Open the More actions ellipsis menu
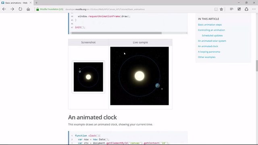The image size is (258, 145). (254, 9)
